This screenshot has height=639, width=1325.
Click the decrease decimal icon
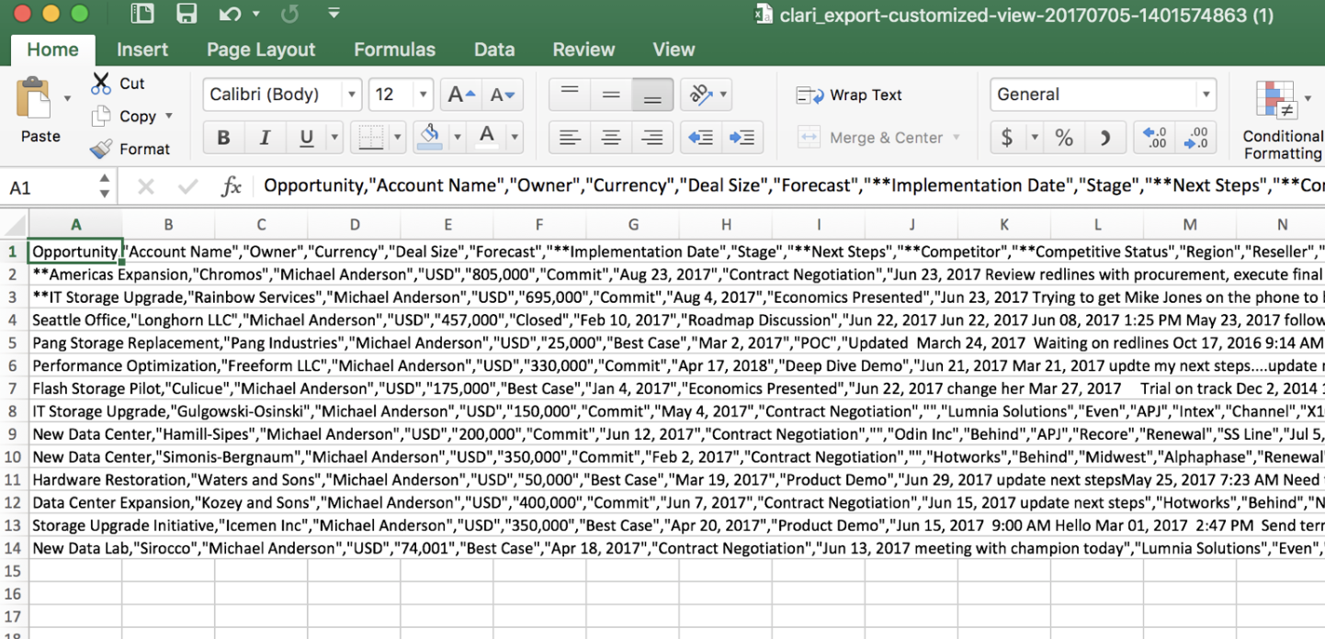click(x=1195, y=138)
